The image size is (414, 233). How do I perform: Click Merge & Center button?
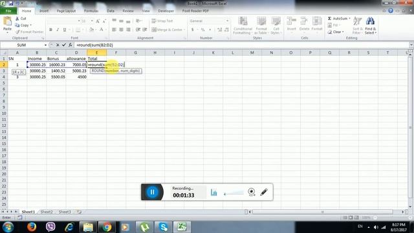167,30
